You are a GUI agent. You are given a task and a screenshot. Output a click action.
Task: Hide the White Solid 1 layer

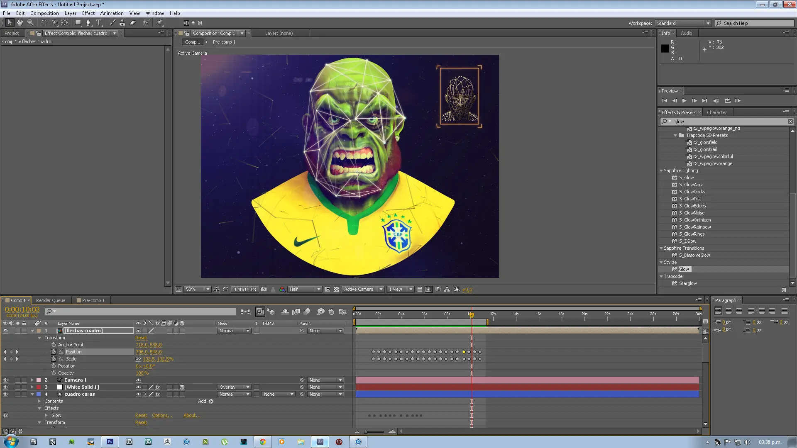pyautogui.click(x=5, y=387)
